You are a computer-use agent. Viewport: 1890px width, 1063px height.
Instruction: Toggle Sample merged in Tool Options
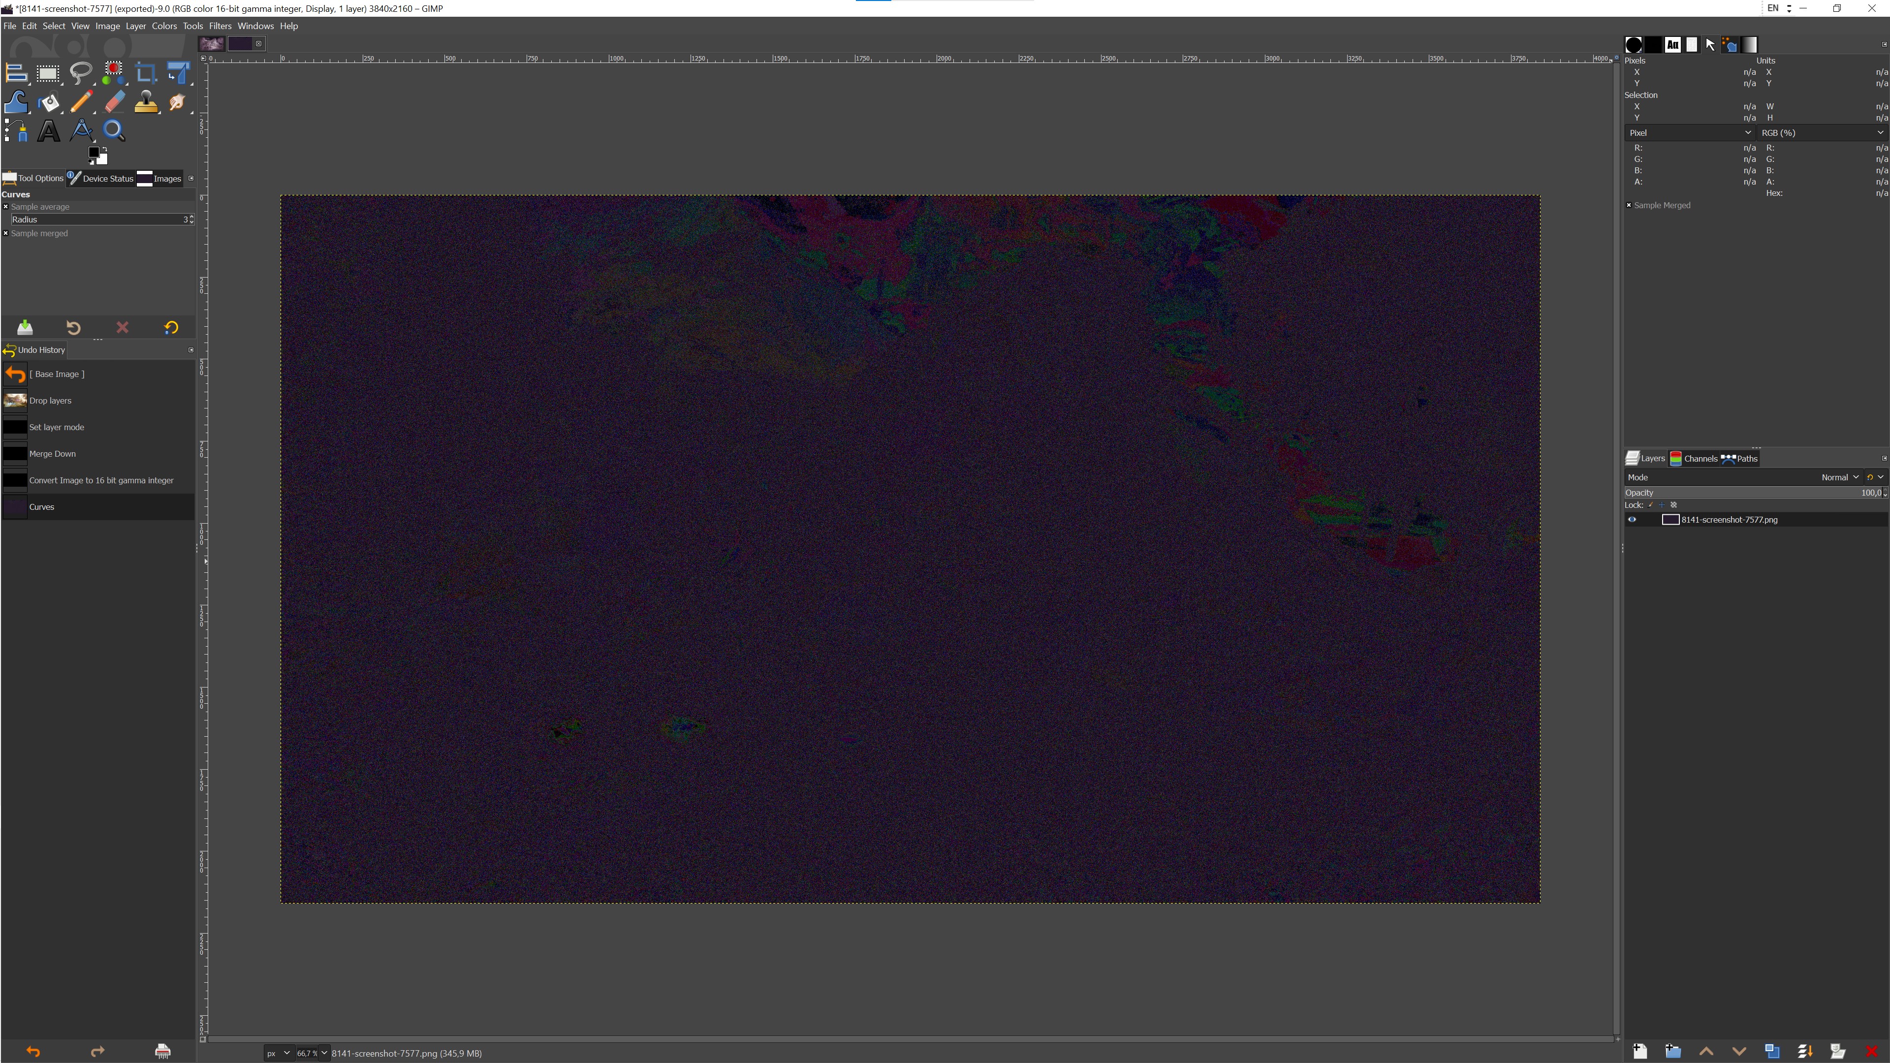click(x=6, y=233)
